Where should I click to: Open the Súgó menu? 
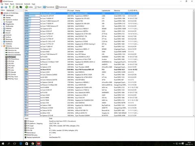[33, 4]
